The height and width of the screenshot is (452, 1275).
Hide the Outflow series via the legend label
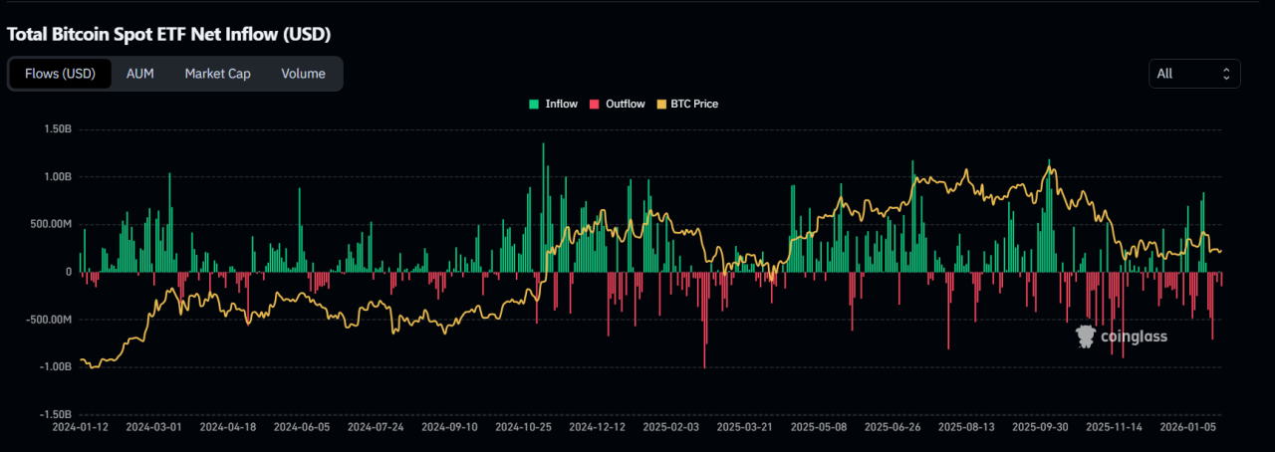click(x=625, y=104)
